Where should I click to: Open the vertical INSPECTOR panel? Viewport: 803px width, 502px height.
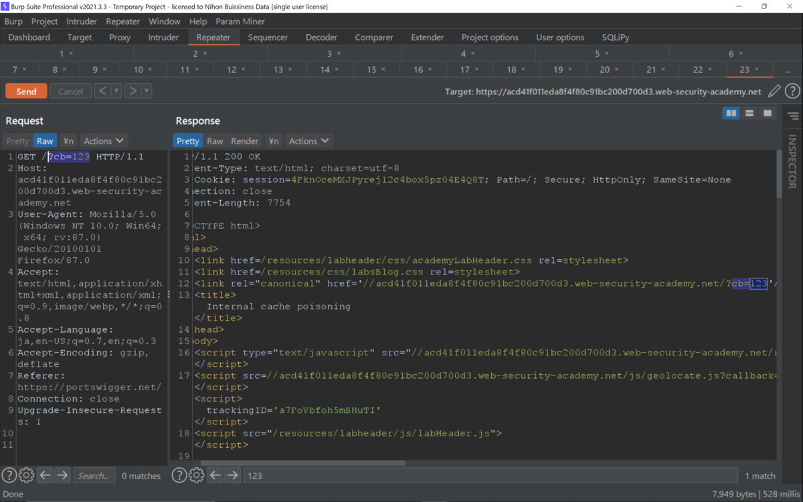792,162
